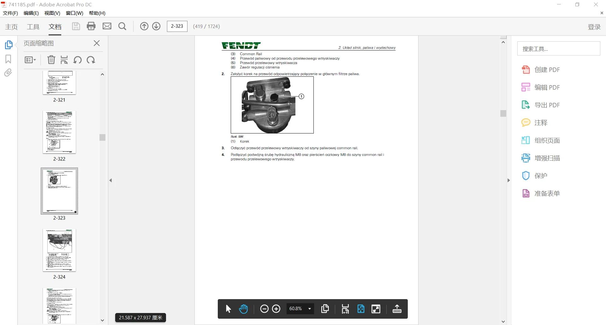This screenshot has height=325, width=606.
Task: Open 组织页面 tool
Action: (x=541, y=140)
